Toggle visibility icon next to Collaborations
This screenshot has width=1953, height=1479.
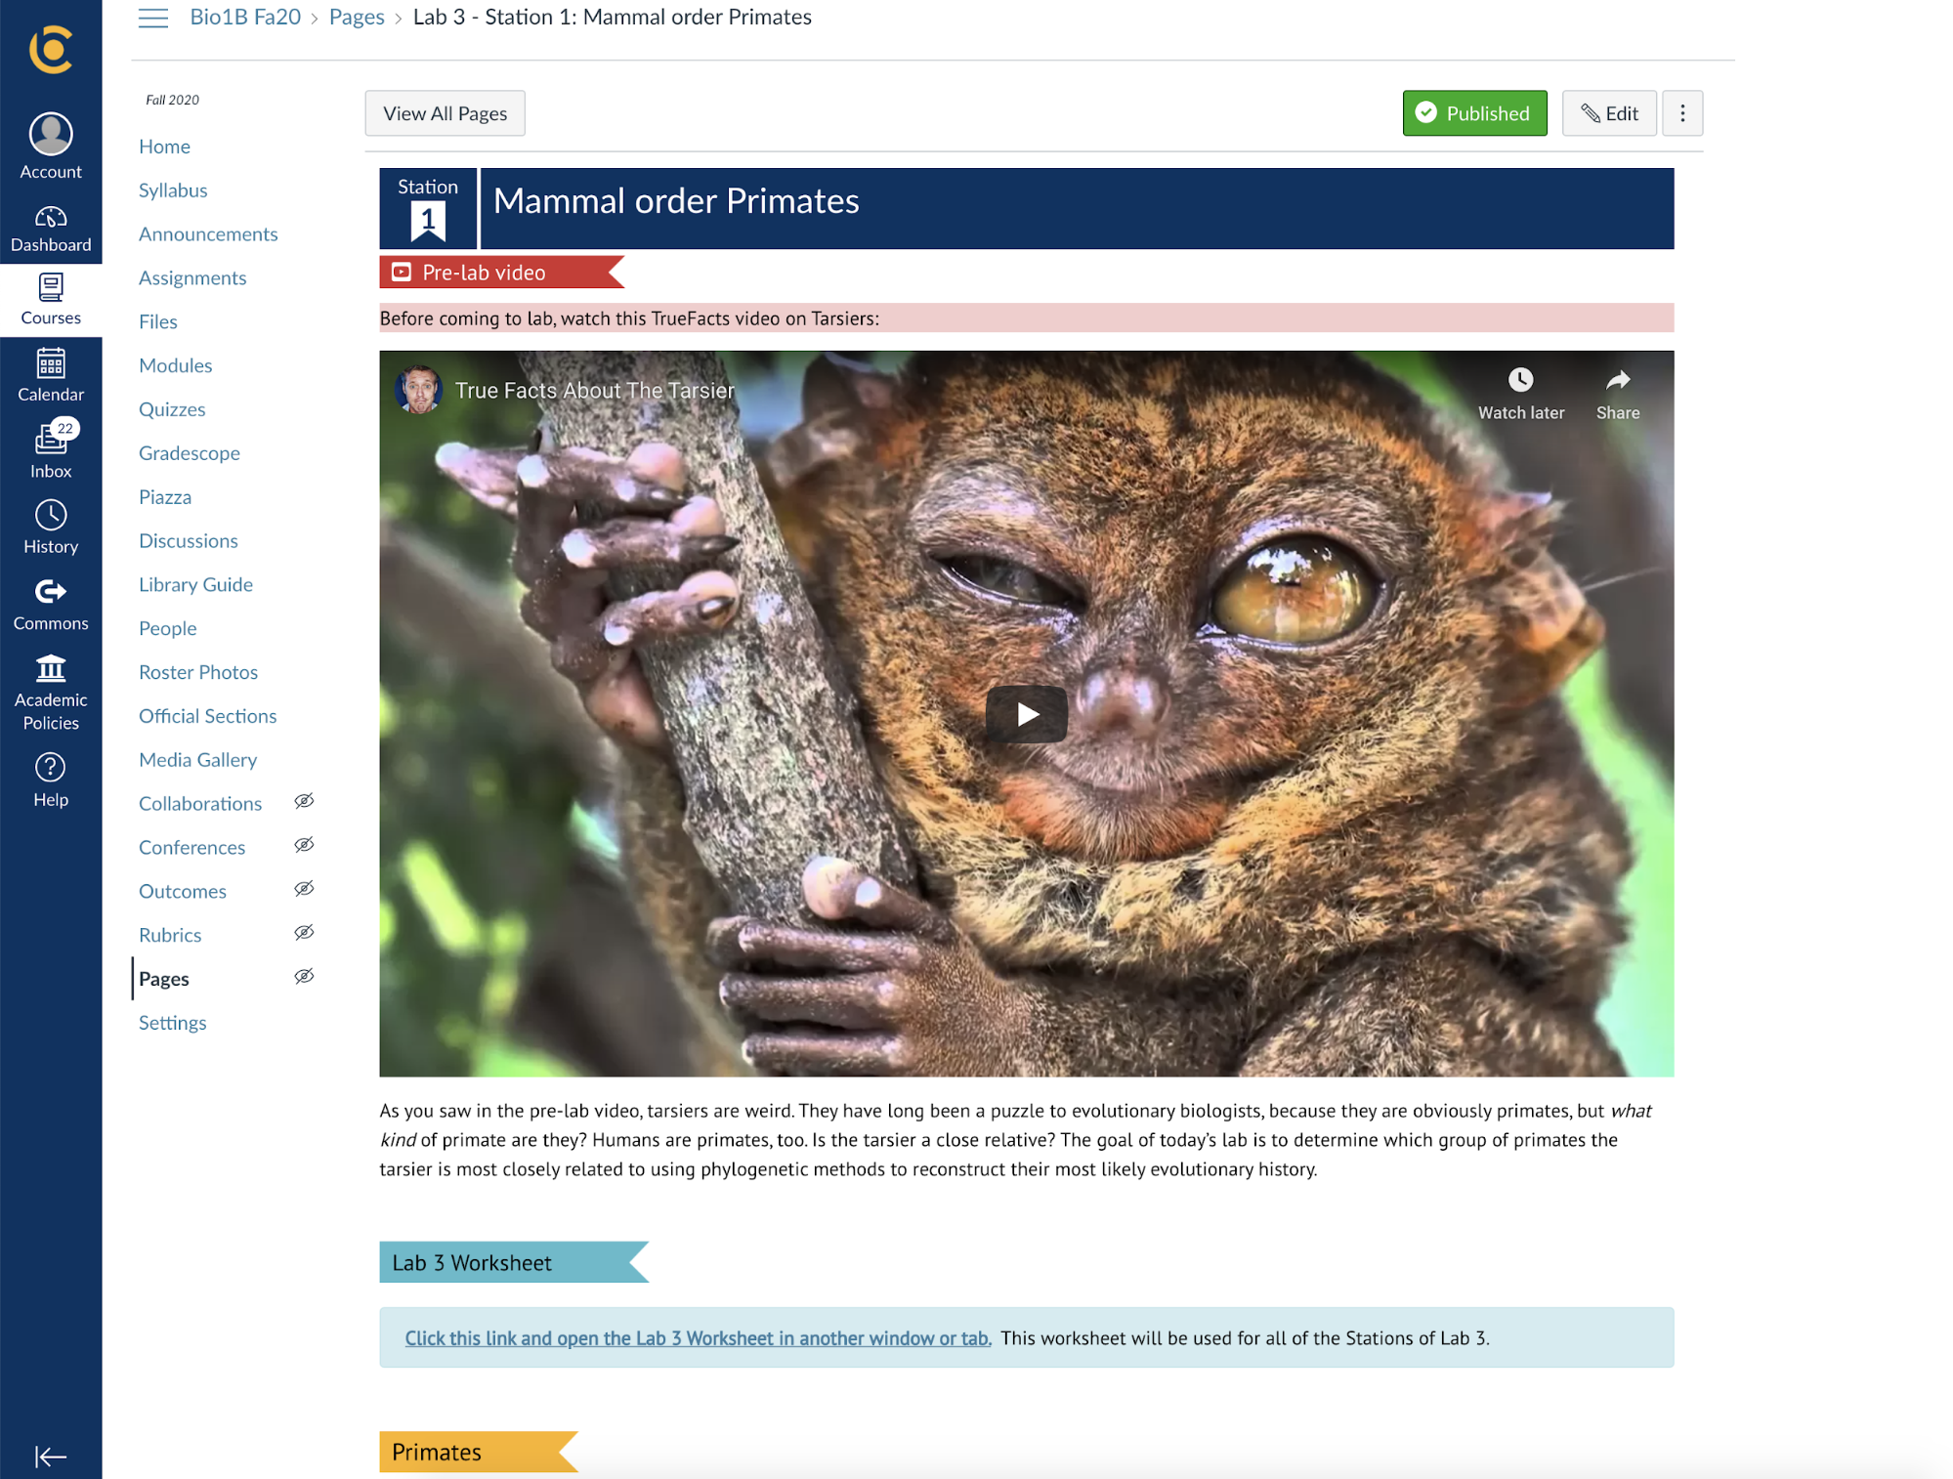[305, 803]
